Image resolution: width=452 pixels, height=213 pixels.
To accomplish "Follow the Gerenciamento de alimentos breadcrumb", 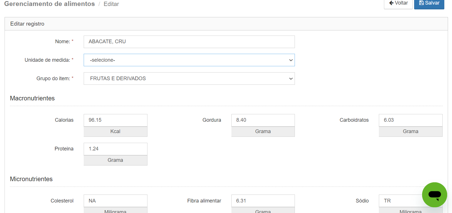I will coord(50,4).
